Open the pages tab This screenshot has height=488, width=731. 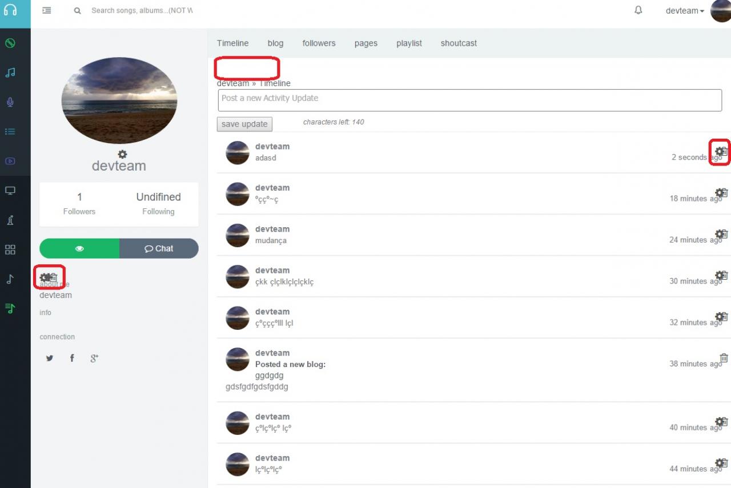(366, 43)
